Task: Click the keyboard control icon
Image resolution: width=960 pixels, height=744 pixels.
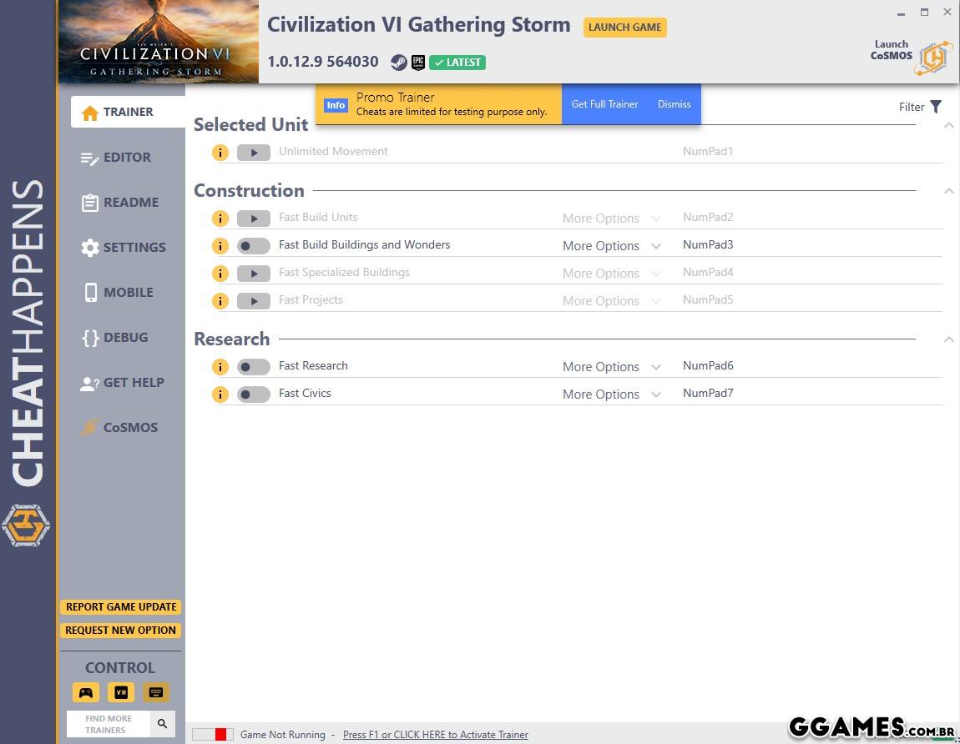Action: (x=155, y=692)
